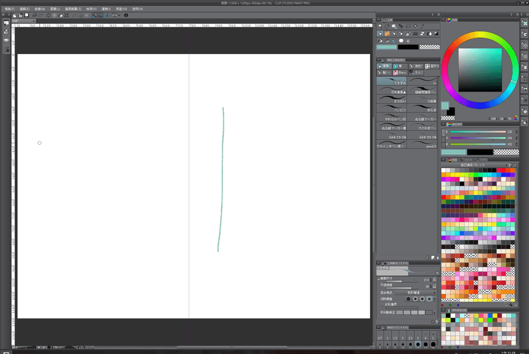Select the orange-highlighted Pencil tool
Screen dimensions: 529x354
tap(387, 34)
